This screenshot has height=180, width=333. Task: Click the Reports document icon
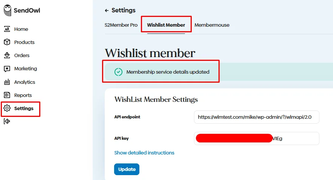pos(7,95)
